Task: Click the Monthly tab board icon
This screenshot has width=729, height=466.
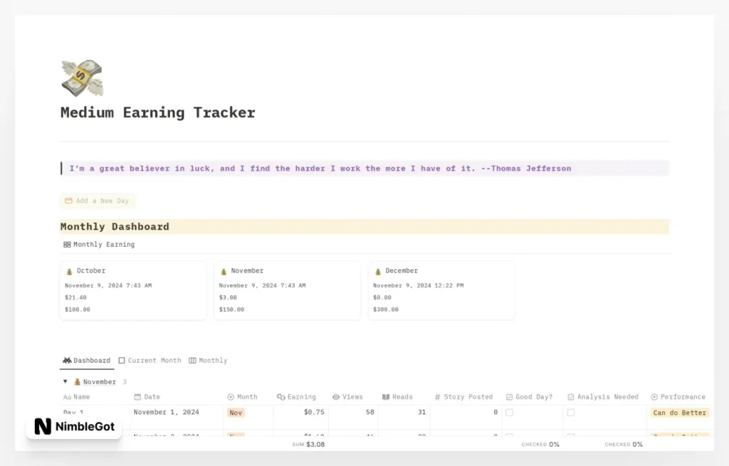Action: click(x=192, y=361)
